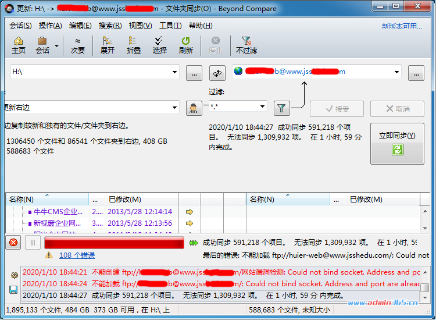Image resolution: width=436 pixels, height=320 pixels.
Task: Expand the 更新右边 sync mode dropdown
Action: tap(174, 108)
